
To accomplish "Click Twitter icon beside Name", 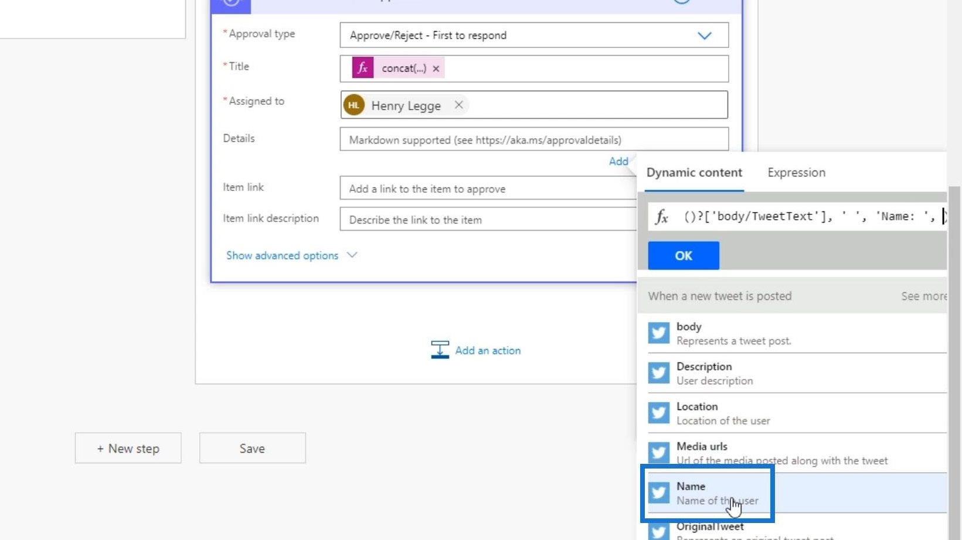I will pos(658,493).
